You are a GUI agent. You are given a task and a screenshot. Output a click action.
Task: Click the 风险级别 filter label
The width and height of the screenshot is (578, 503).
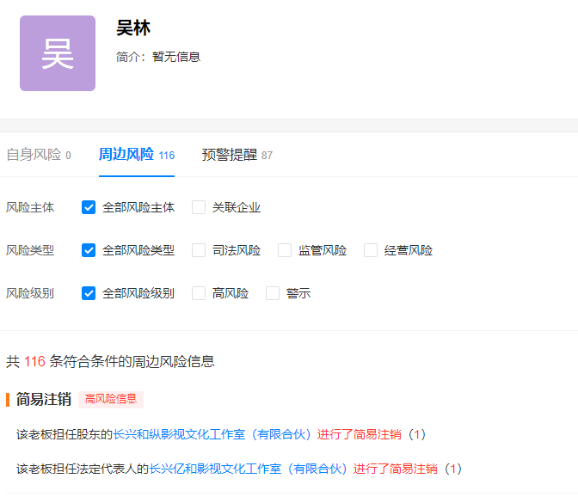point(30,294)
